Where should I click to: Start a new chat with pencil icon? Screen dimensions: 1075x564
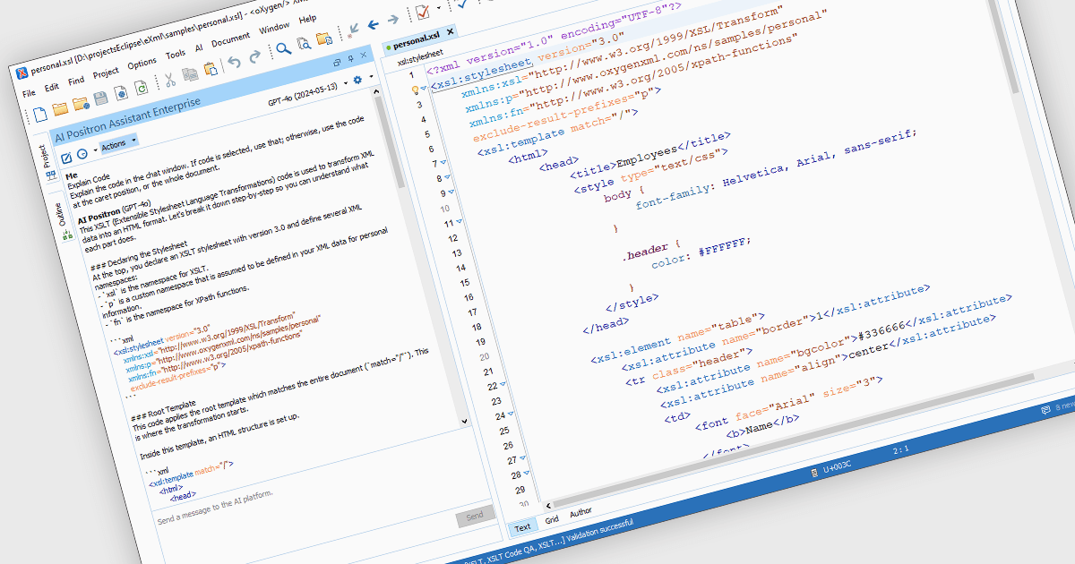[x=65, y=158]
